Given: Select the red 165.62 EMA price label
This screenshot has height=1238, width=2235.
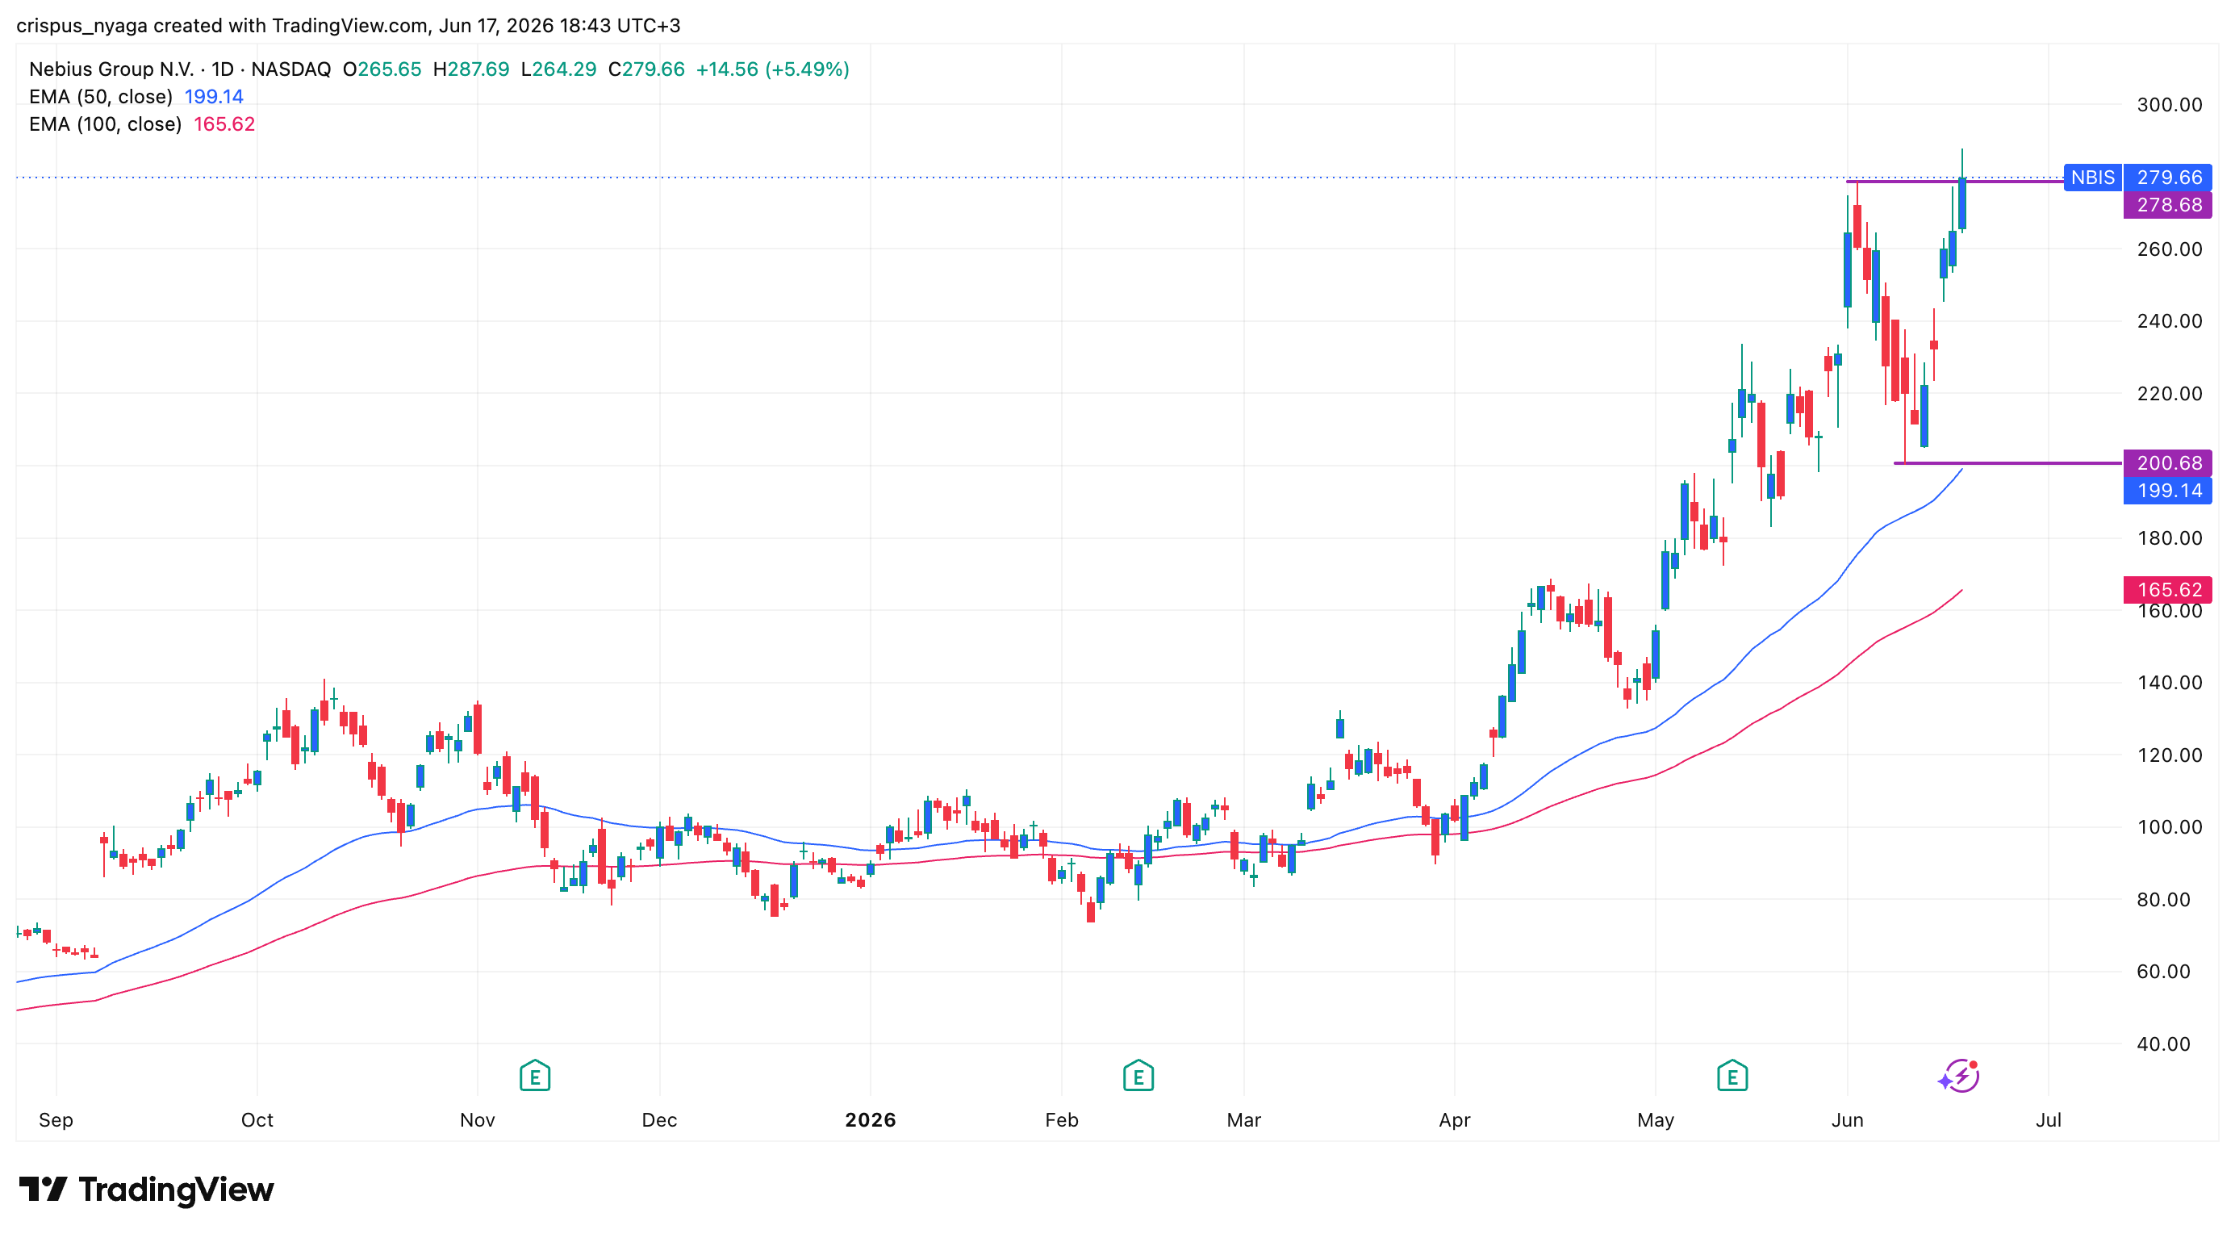Looking at the screenshot, I should (x=2167, y=590).
